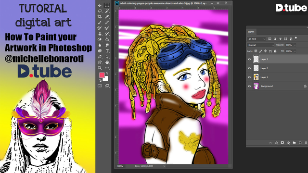Toggle lock image pixels brush icon
308x173 pixels.
261,51
